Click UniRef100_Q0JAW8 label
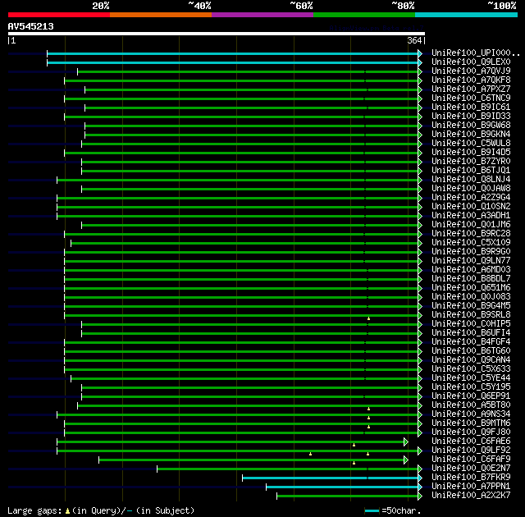This screenshot has height=517, width=525. (x=471, y=189)
